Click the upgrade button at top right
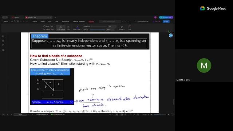The width and height of the screenshot is (233, 131). pyautogui.click(x=166, y=17)
